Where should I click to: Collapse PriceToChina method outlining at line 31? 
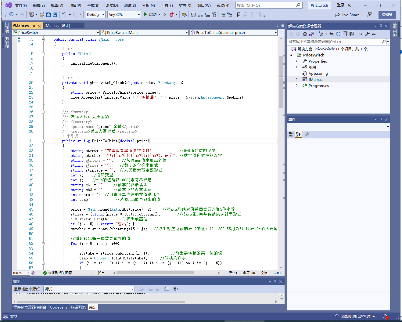pyautogui.click(x=43, y=141)
